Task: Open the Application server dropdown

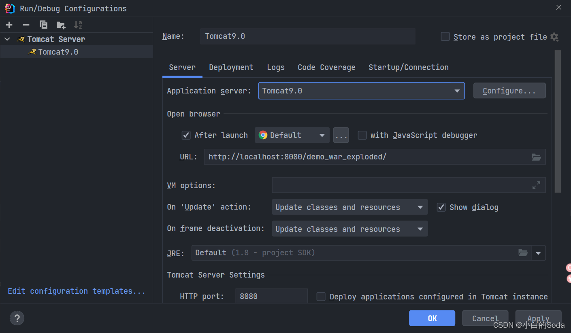Action: coord(361,91)
